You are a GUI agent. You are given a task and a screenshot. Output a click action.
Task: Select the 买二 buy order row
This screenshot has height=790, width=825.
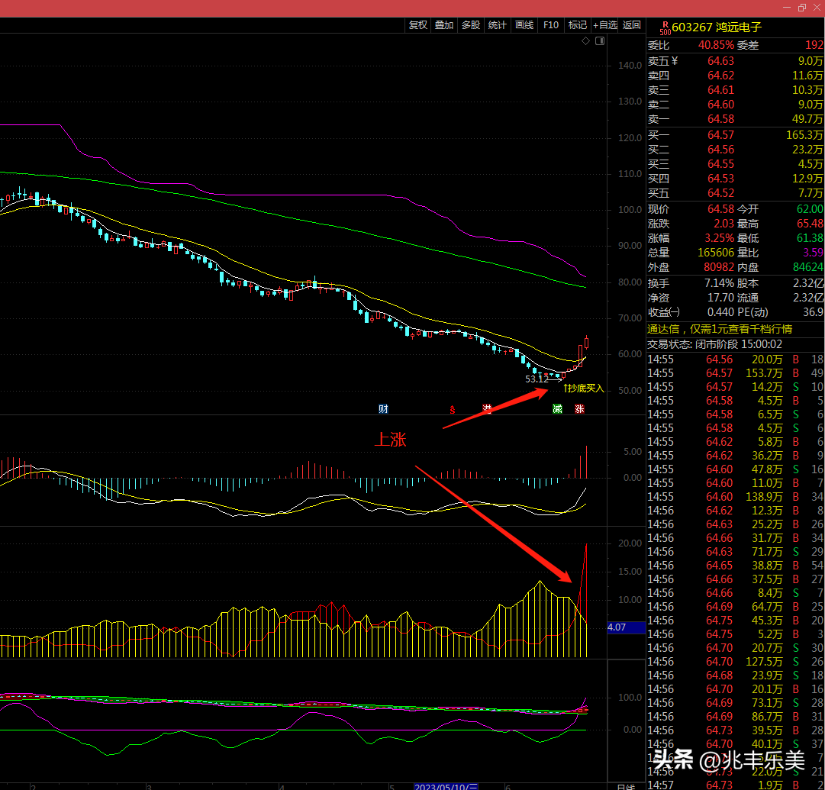tap(735, 150)
